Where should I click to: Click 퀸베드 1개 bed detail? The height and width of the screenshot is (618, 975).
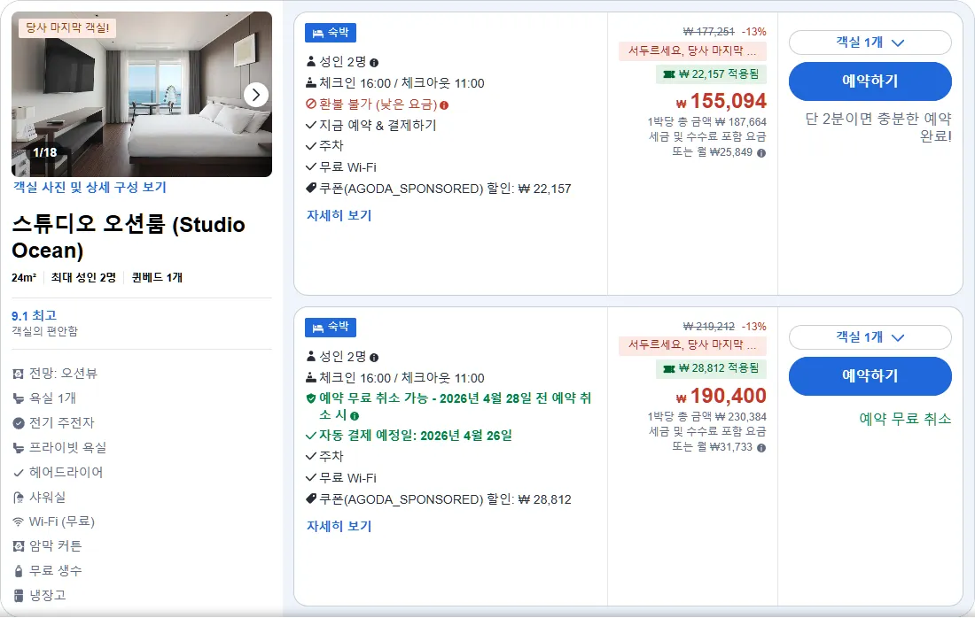[157, 278]
